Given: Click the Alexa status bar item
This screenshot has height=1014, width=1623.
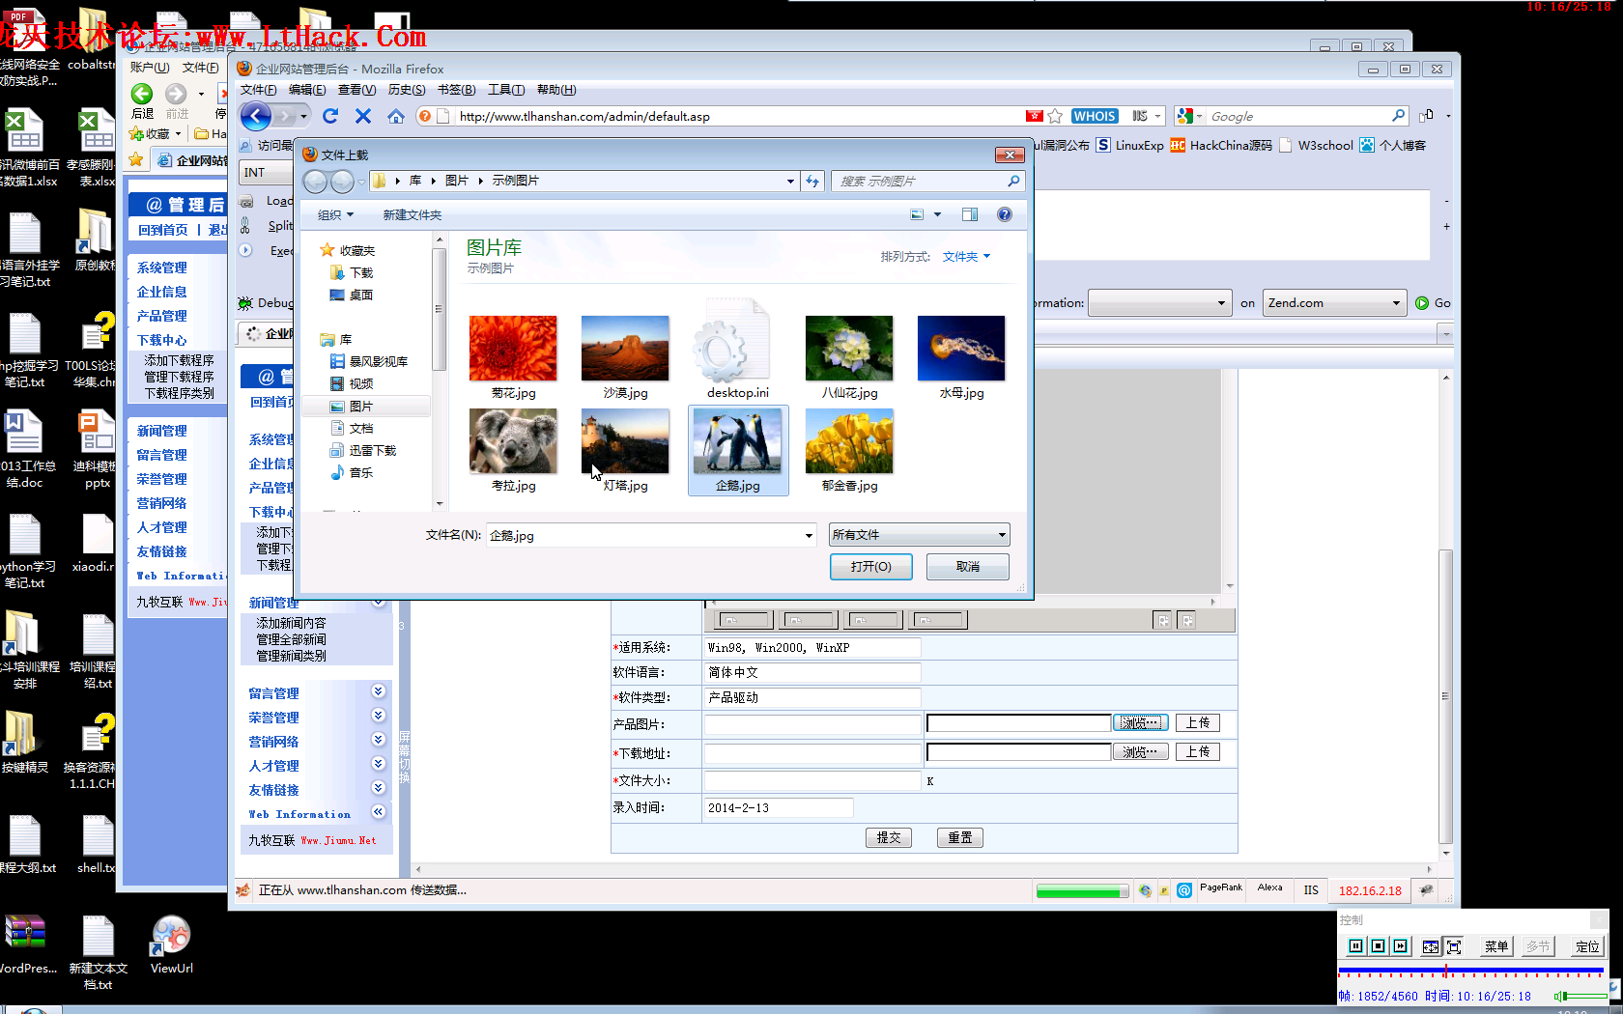Looking at the screenshot, I should coord(1270,887).
